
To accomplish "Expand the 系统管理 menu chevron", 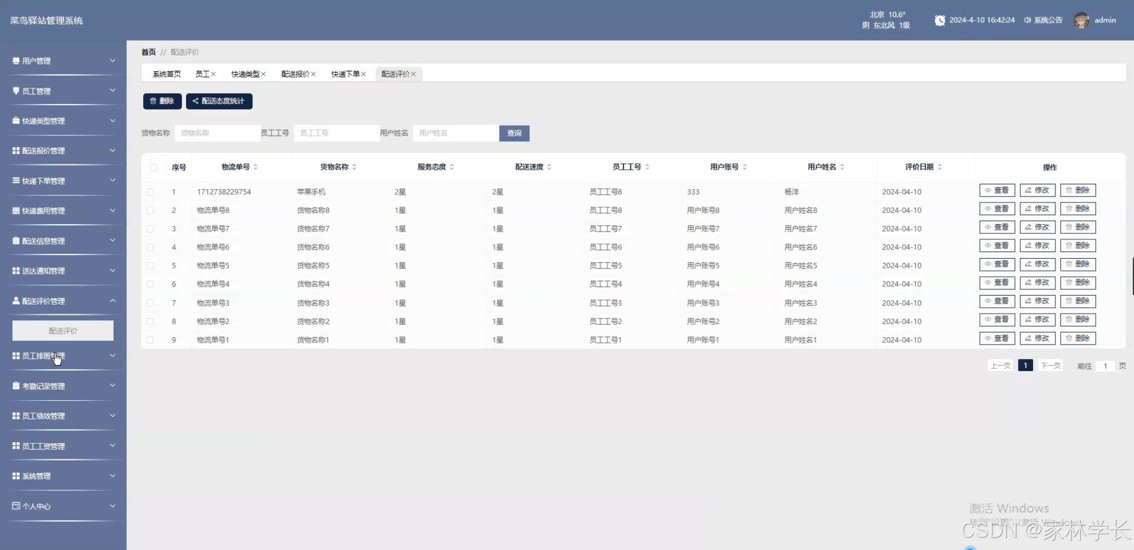I will coord(112,476).
